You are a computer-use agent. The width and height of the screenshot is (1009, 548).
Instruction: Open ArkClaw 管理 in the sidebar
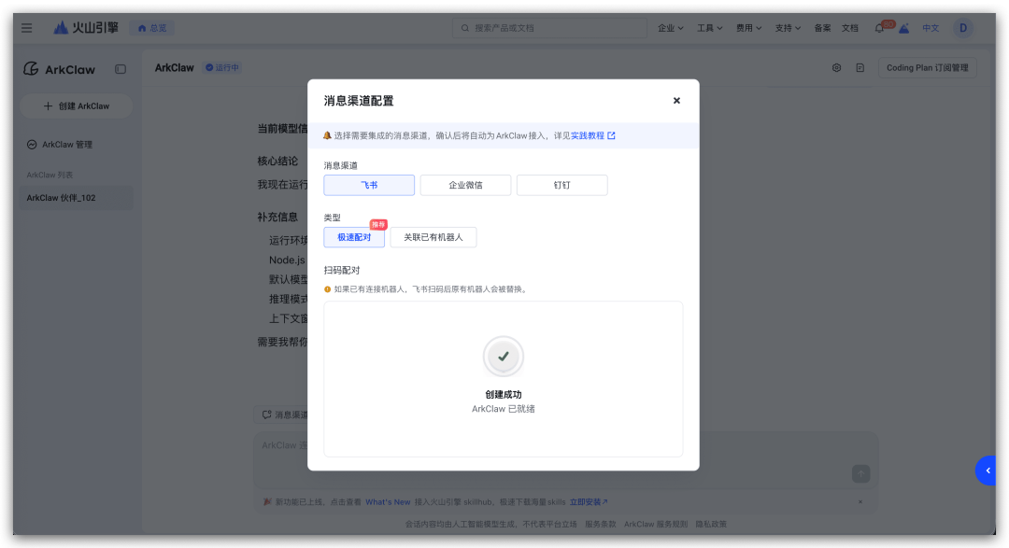click(x=67, y=145)
